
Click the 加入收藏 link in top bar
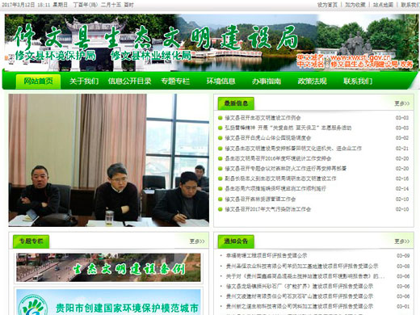355,5
